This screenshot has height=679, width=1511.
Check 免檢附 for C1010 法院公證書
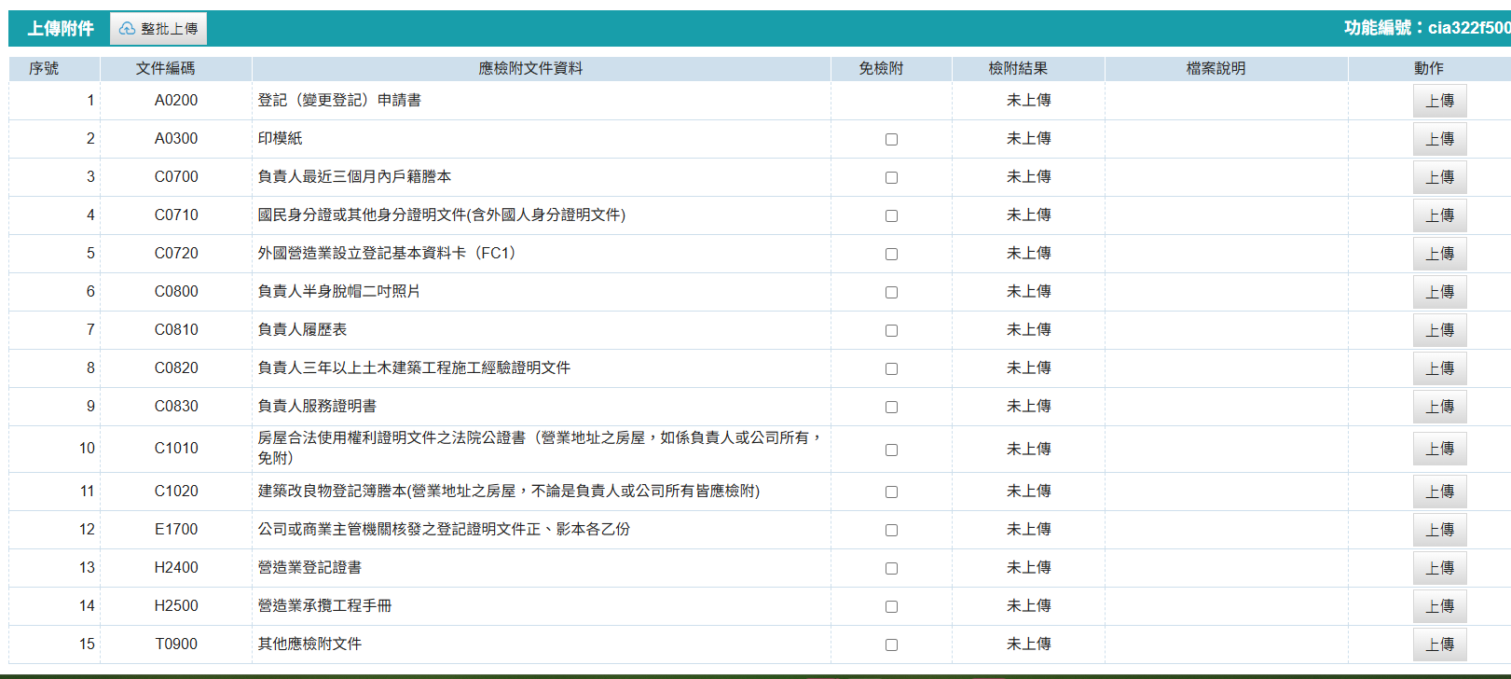(891, 450)
